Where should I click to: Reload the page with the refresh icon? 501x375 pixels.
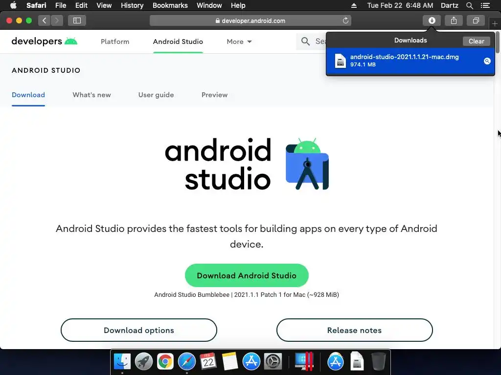[x=345, y=21]
